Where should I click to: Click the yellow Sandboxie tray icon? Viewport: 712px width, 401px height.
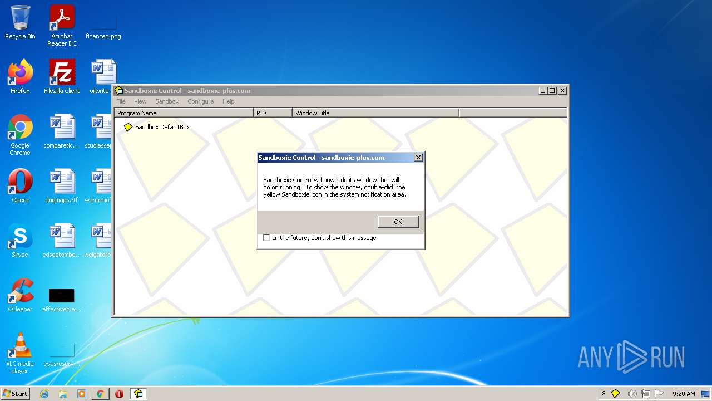616,394
